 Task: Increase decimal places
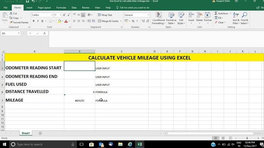143,21
